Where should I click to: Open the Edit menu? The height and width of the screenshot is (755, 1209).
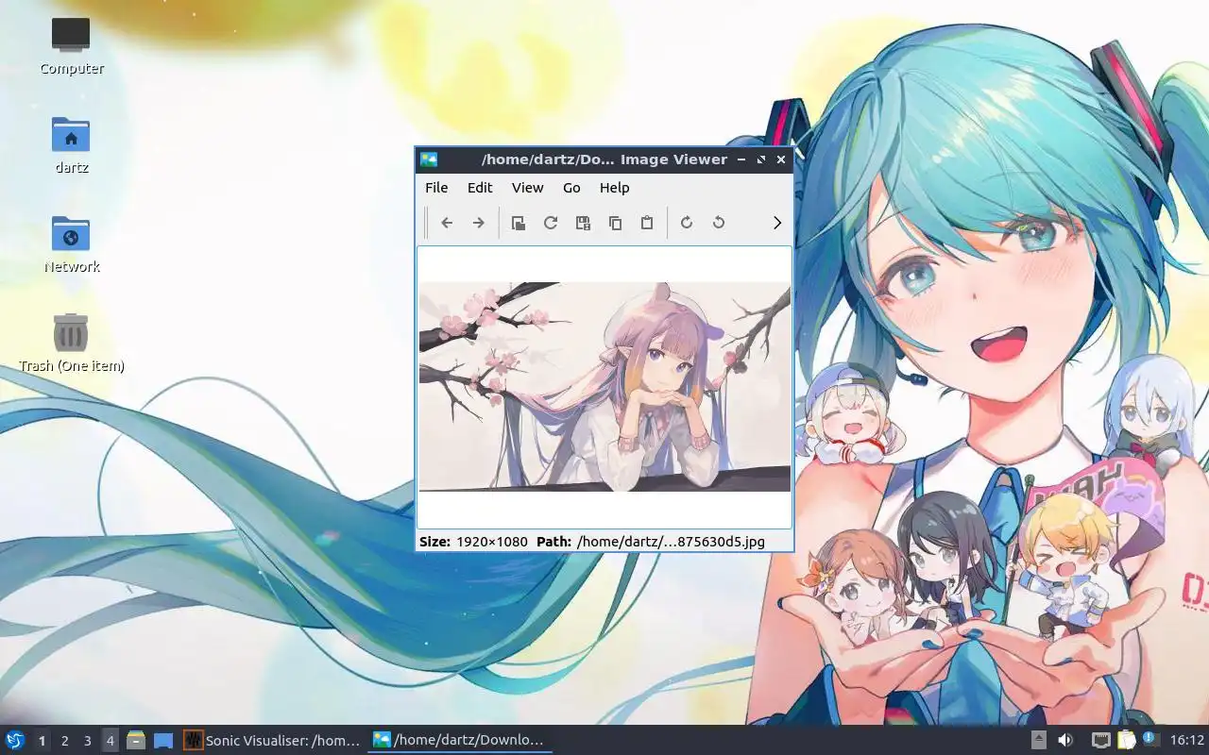click(480, 188)
